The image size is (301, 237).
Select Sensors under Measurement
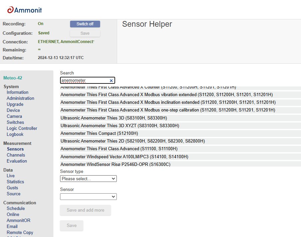15,149
